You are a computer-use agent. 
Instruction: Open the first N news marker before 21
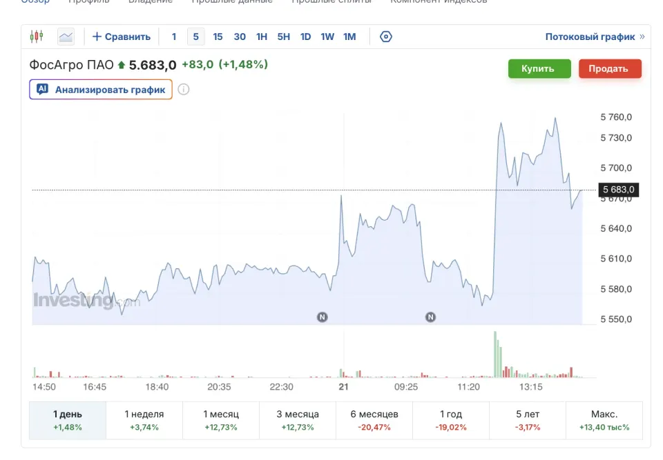click(323, 317)
